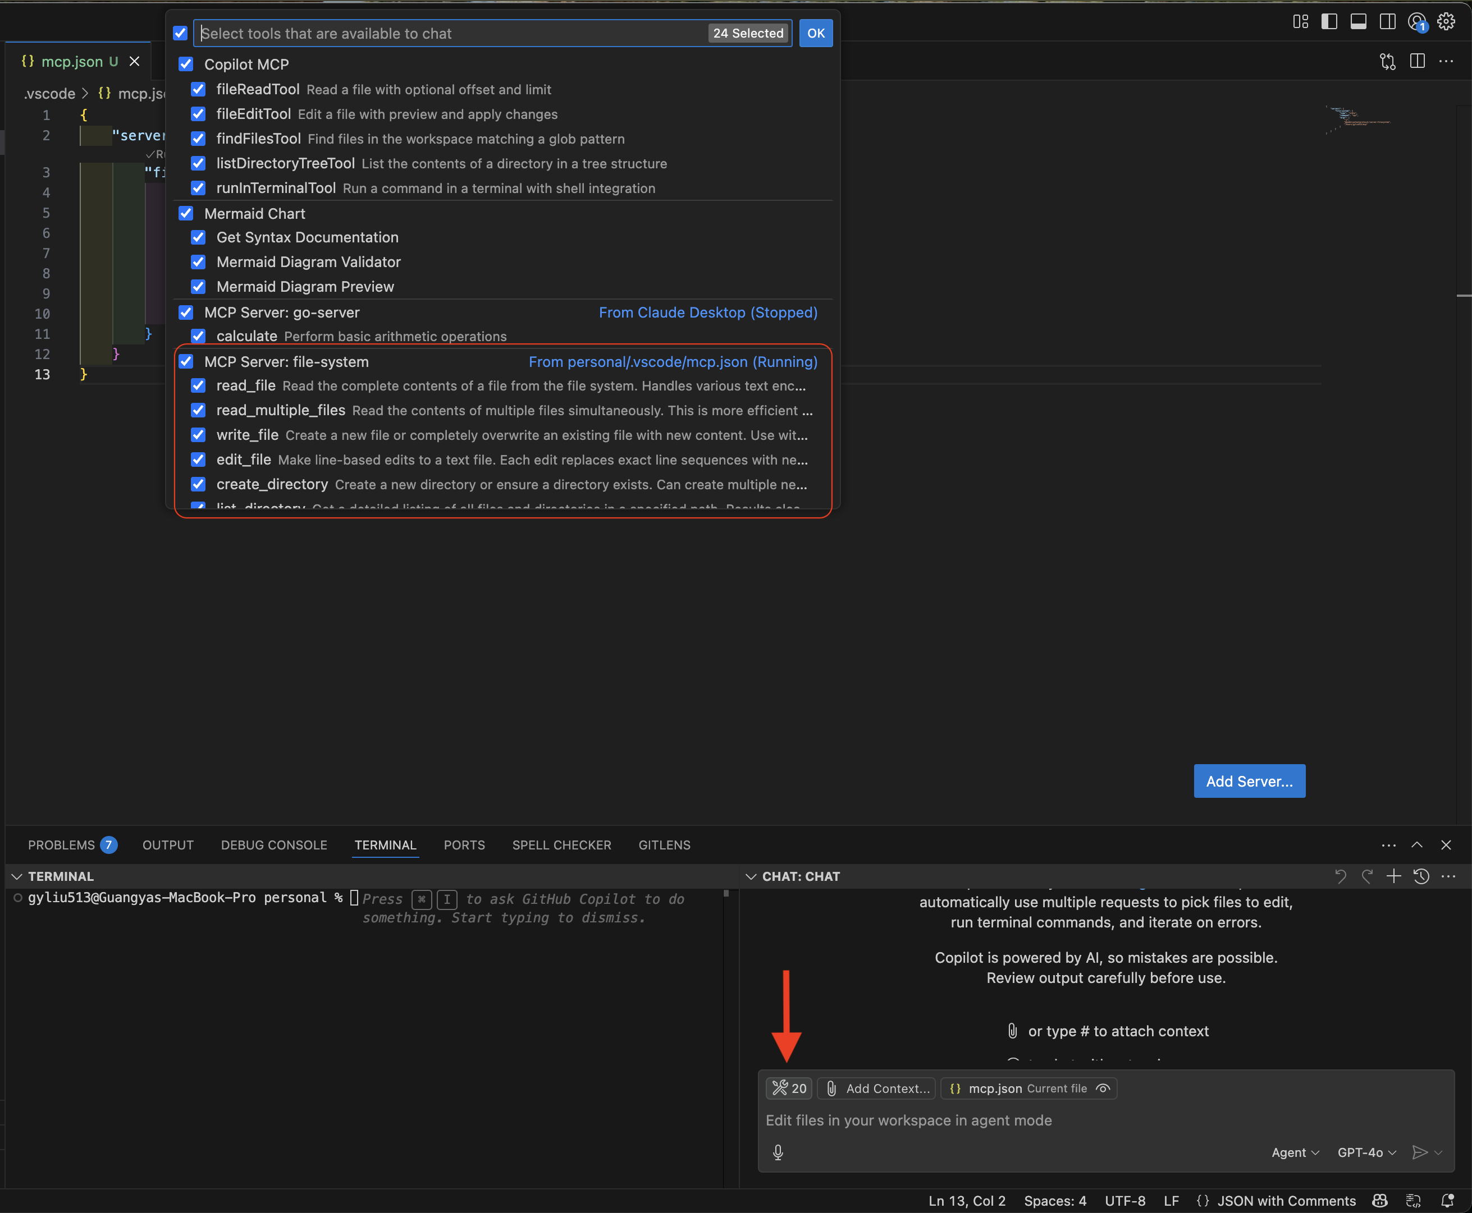The height and width of the screenshot is (1213, 1472).
Task: Switch to the DEBUG CONSOLE tab
Action: click(x=274, y=845)
